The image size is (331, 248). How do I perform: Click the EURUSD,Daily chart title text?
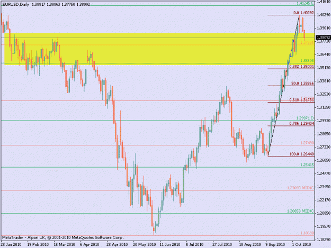pos(15,4)
